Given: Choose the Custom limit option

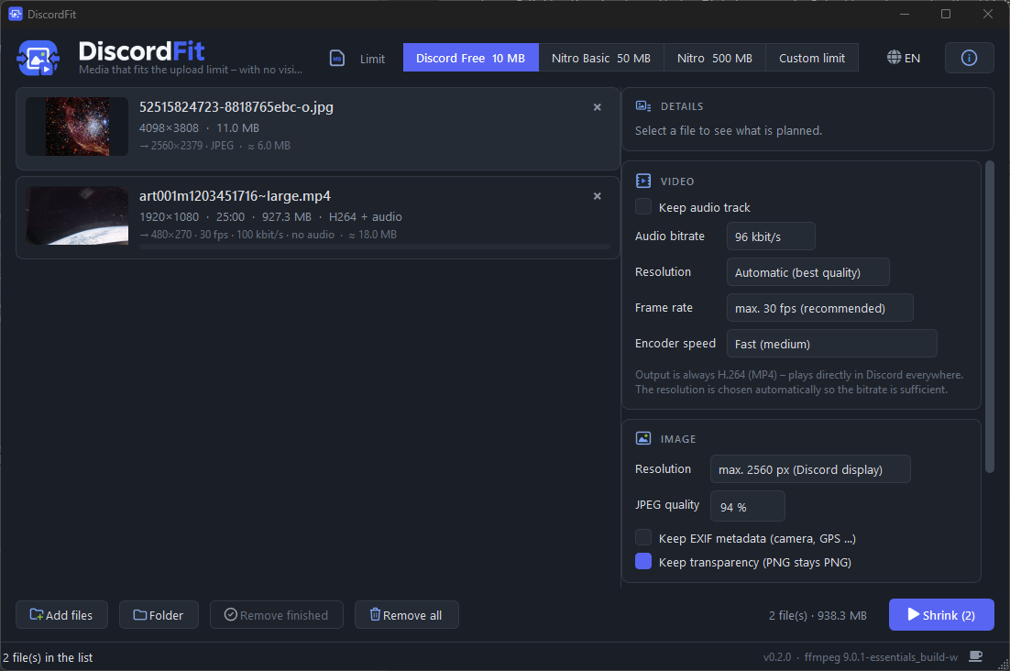Looking at the screenshot, I should 812,58.
